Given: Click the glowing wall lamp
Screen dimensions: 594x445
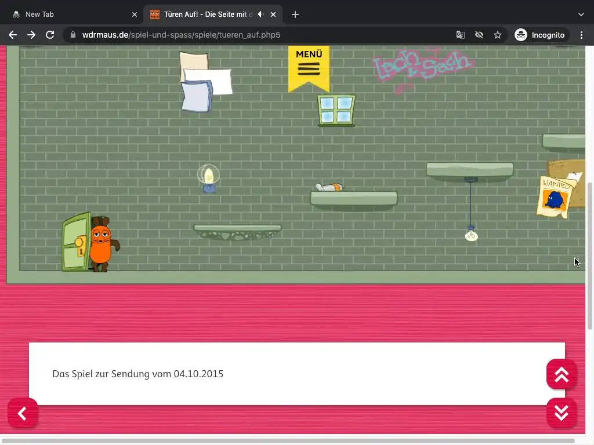Looking at the screenshot, I should (208, 178).
